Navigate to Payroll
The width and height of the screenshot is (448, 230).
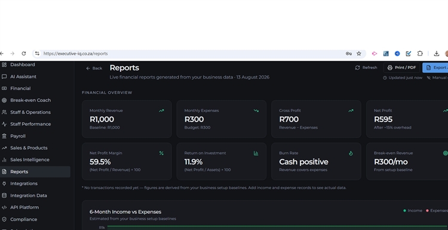[x=18, y=136]
